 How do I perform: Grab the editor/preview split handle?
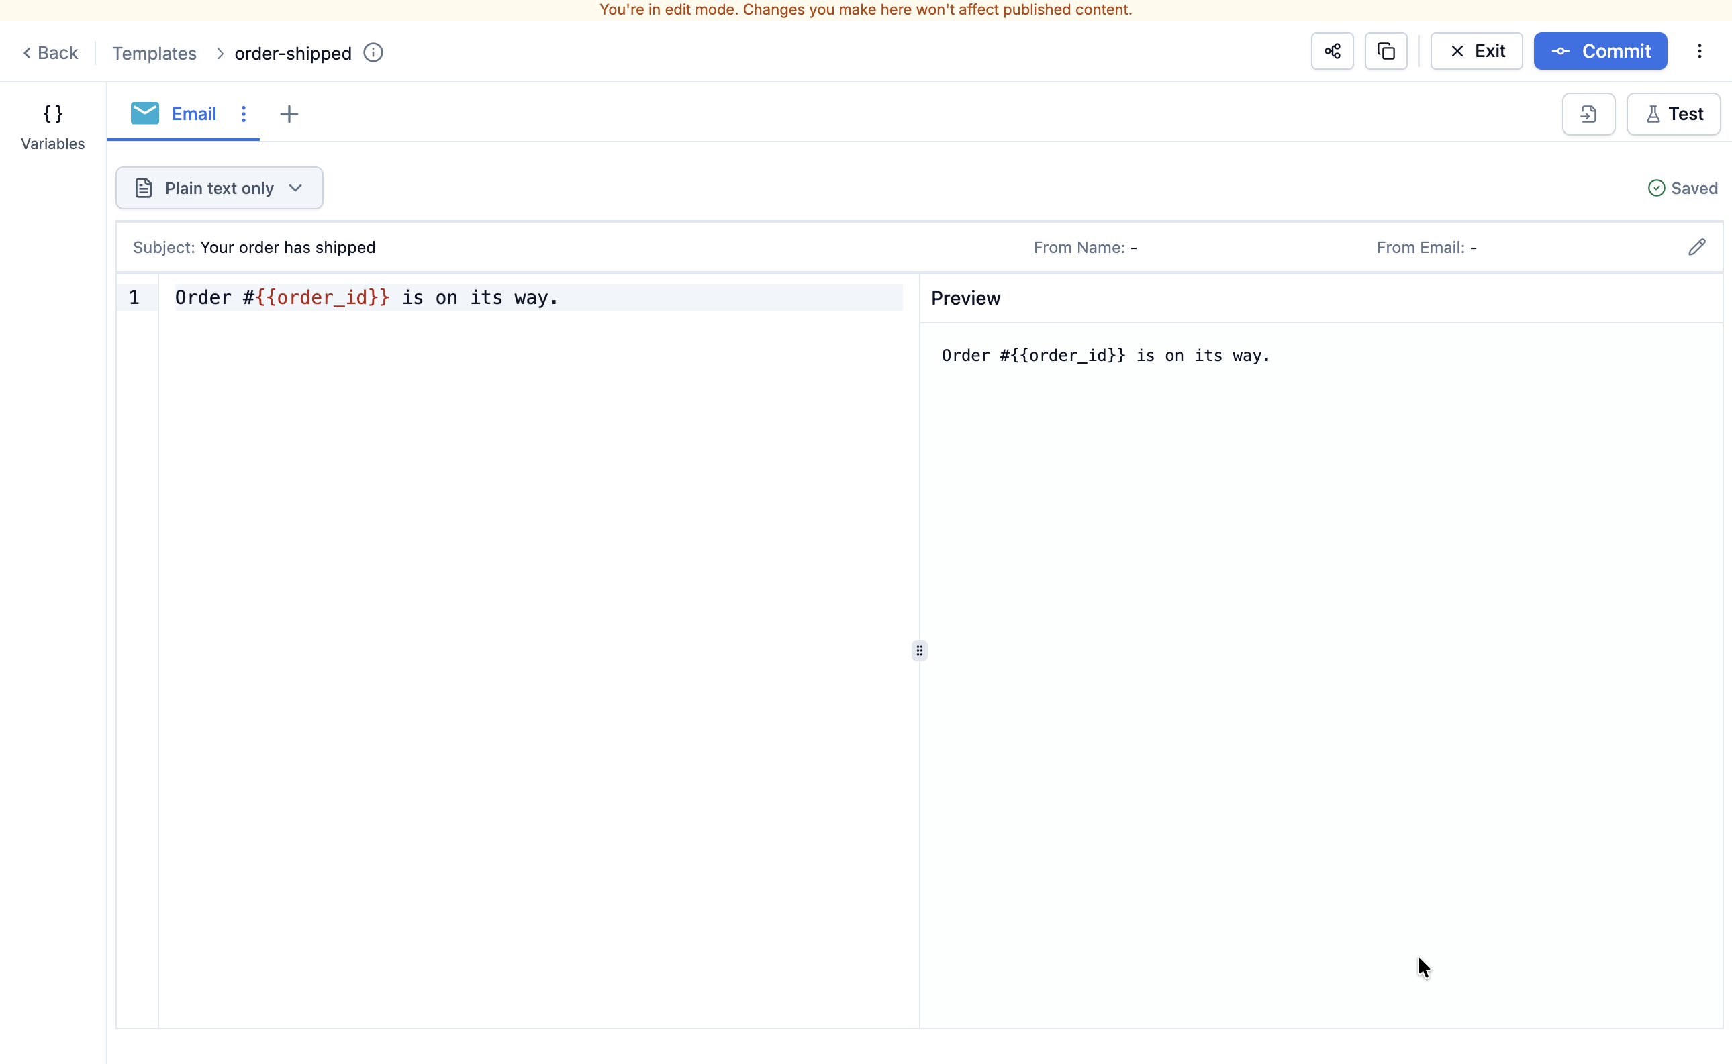(920, 650)
